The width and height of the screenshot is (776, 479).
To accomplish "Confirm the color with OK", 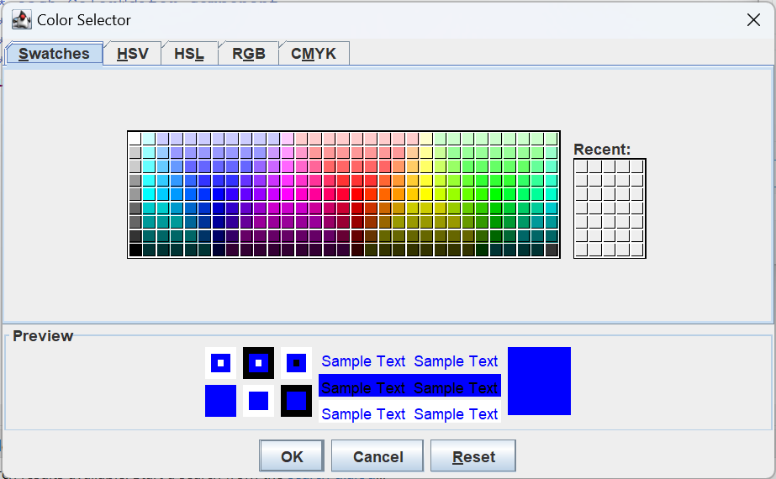I will pyautogui.click(x=292, y=457).
